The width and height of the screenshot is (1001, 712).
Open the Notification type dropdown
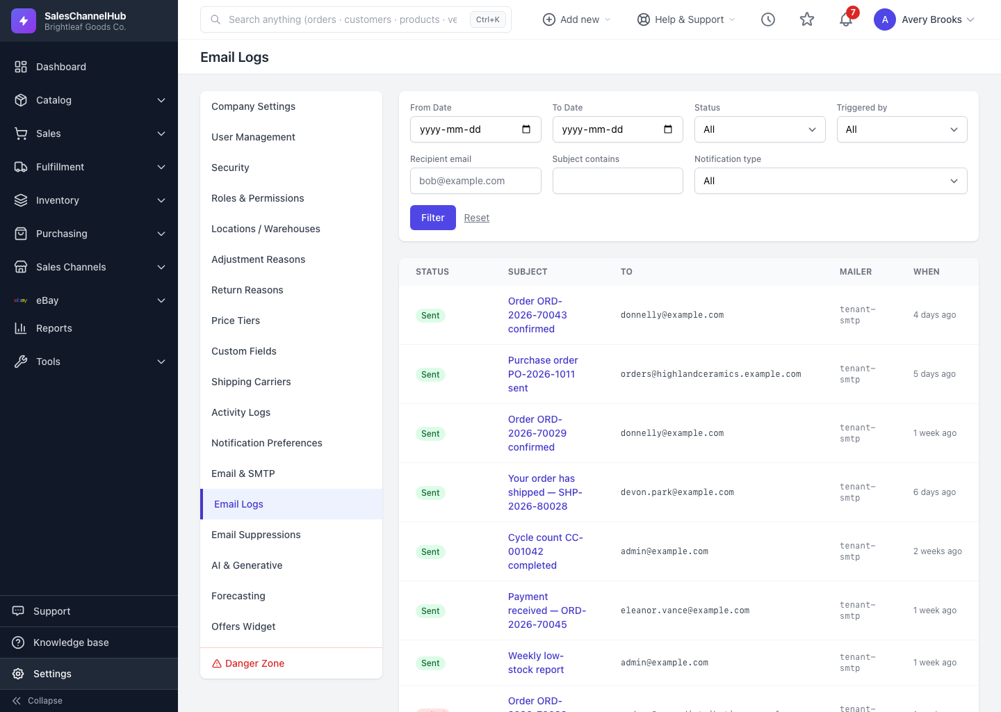tap(831, 181)
